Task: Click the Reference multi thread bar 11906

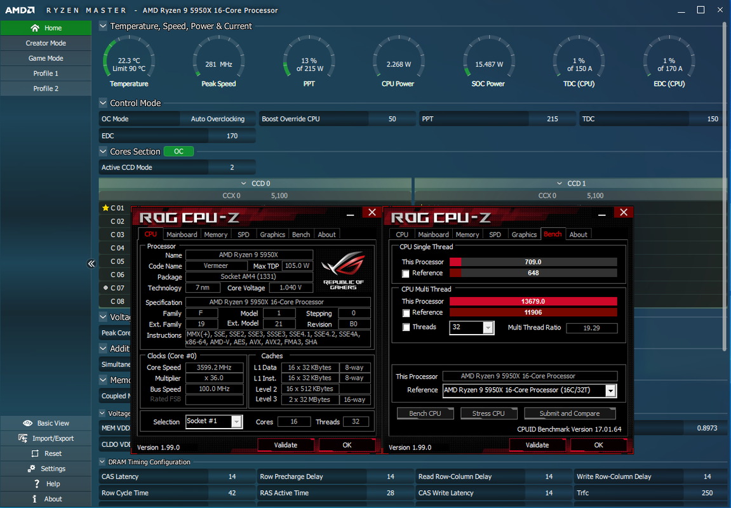Action: pos(533,312)
